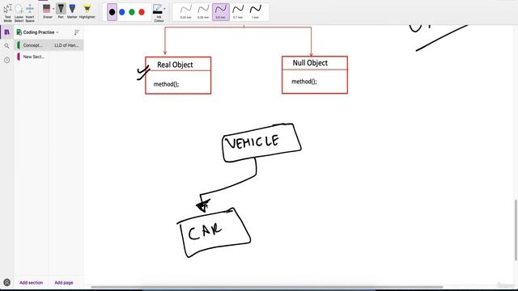Toggle the notebooks navigation icon
This screenshot has width=518, height=291.
(6, 32)
